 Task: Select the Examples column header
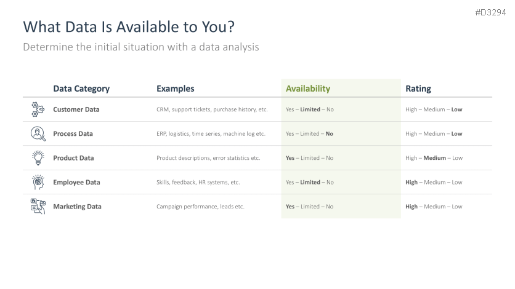point(175,89)
